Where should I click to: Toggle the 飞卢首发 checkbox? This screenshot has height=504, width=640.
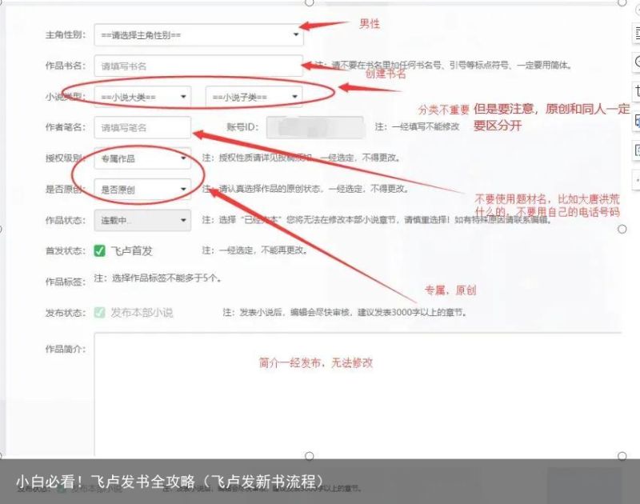point(99,250)
